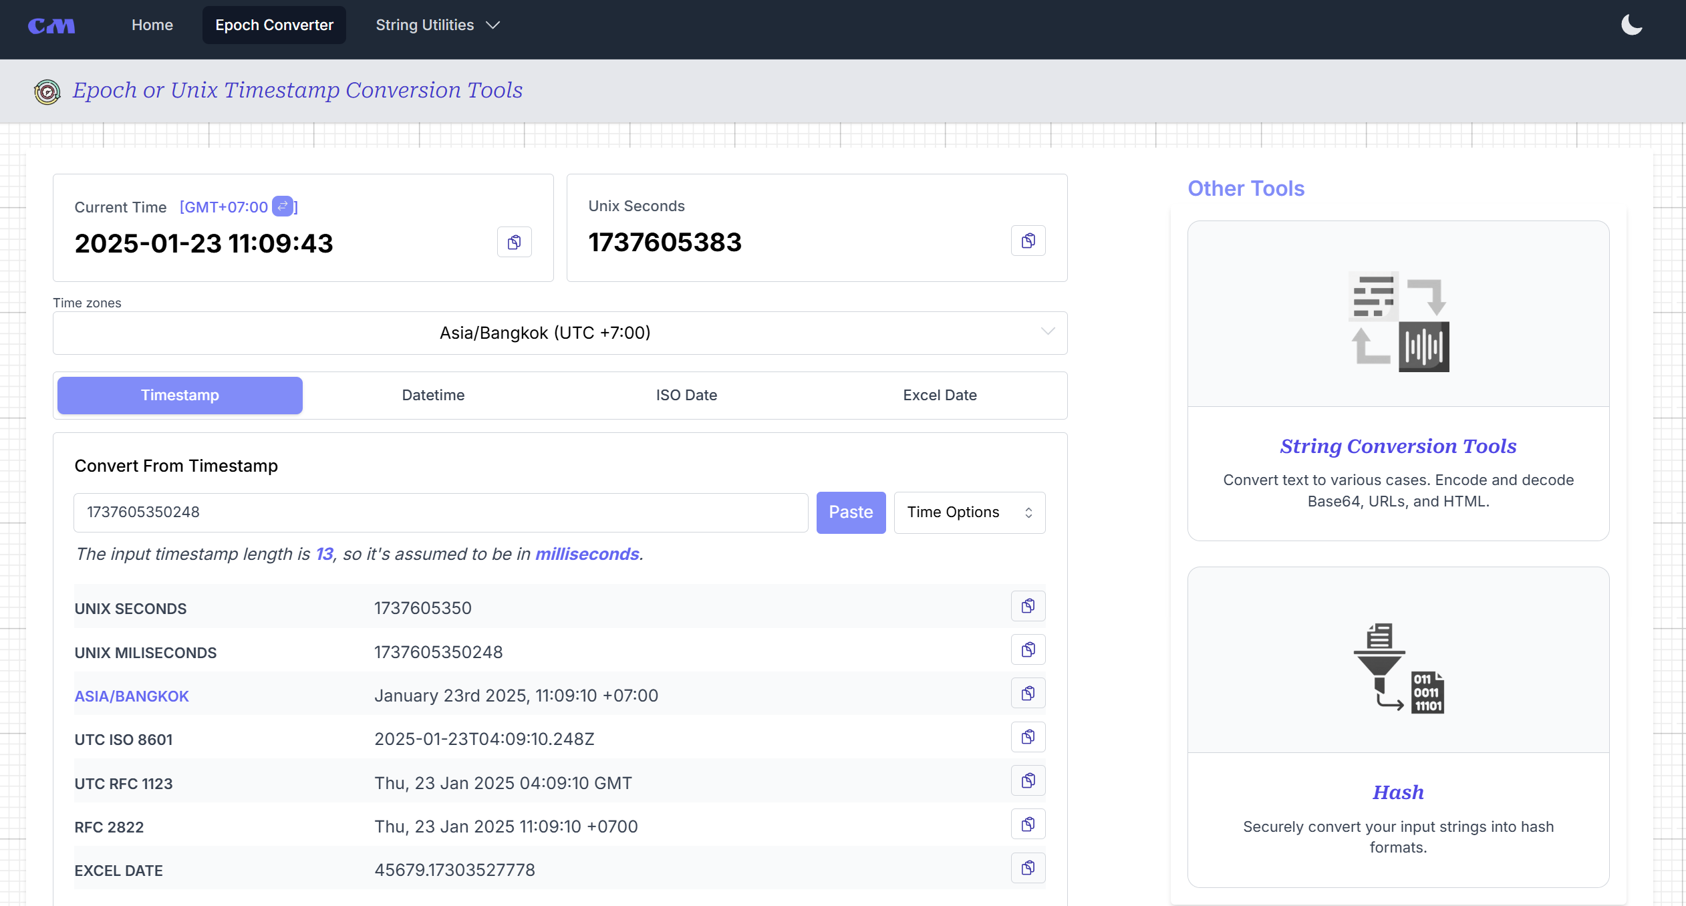Viewport: 1686px width, 906px height.
Task: Switch to the Excel Date tab
Action: (x=940, y=396)
